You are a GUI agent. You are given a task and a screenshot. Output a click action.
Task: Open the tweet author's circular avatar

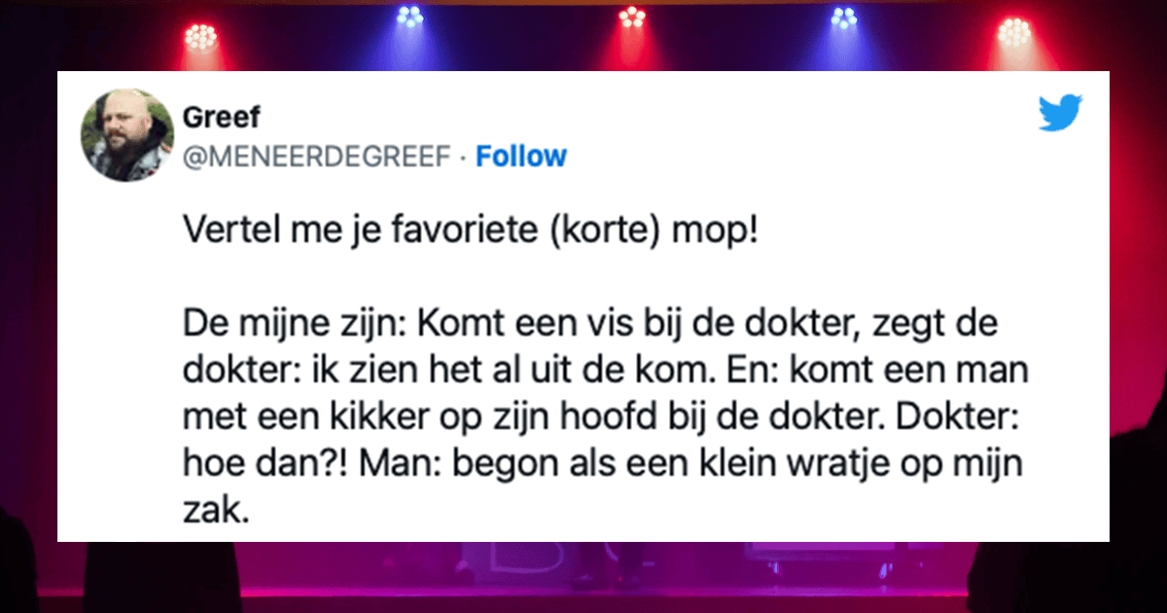click(x=127, y=135)
